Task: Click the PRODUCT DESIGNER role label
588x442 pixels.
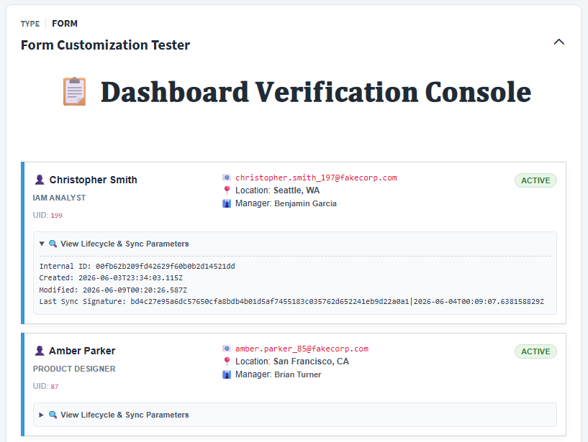Action: 74,369
